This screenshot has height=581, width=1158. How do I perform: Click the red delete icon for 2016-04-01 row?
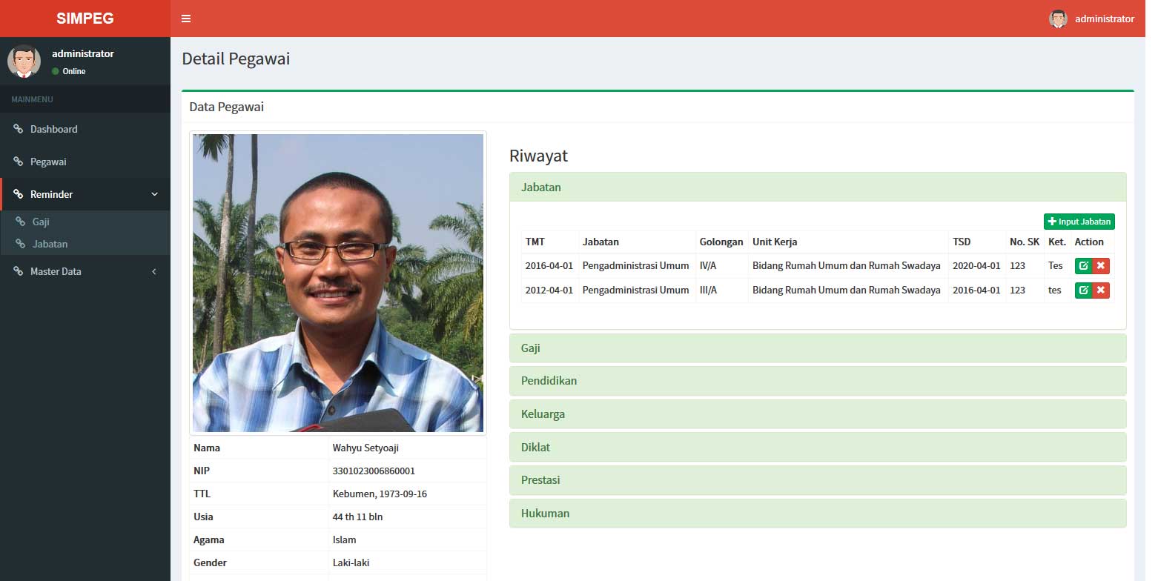pos(1101,266)
